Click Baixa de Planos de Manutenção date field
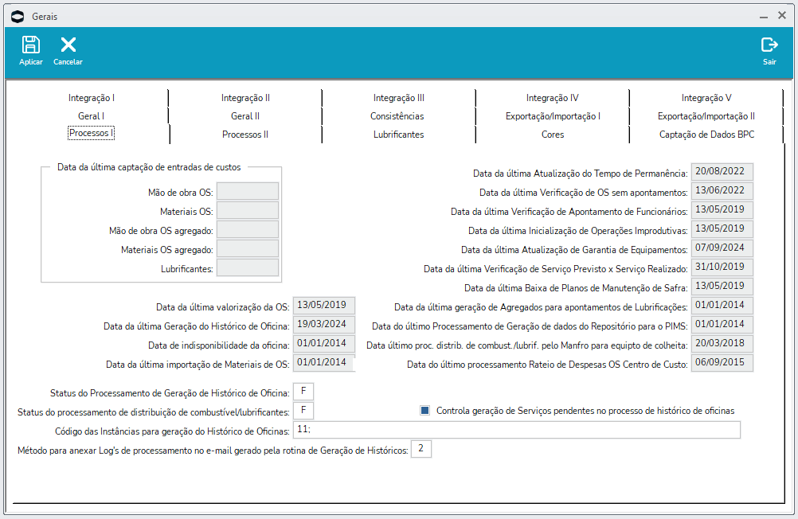Viewport: 798px width, 519px height. coord(722,287)
